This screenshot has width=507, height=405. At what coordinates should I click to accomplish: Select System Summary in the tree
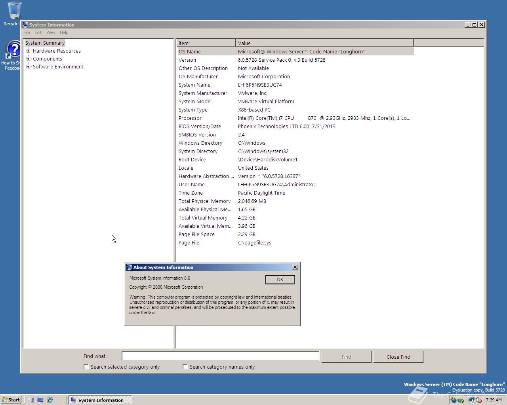pyautogui.click(x=45, y=43)
